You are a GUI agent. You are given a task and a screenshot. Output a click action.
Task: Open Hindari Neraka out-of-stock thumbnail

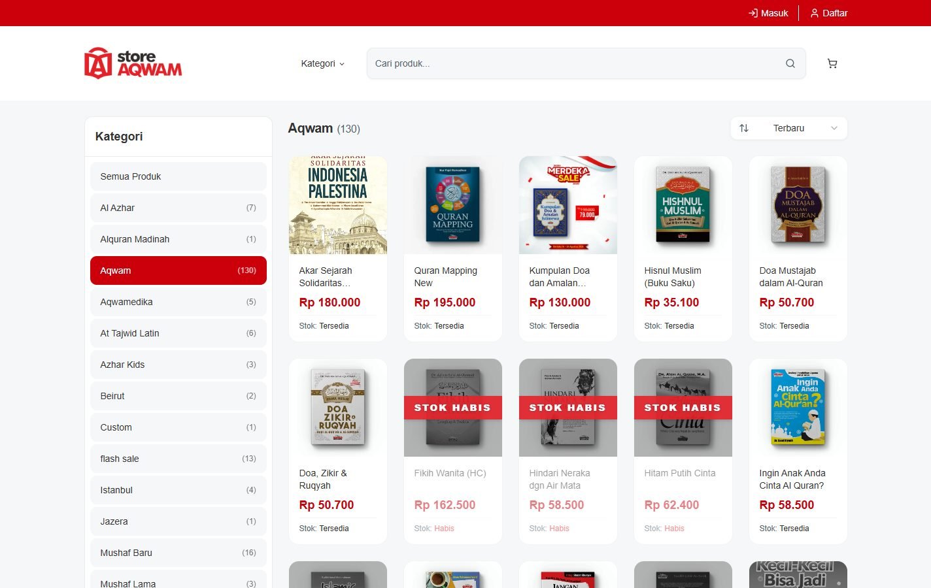point(568,408)
